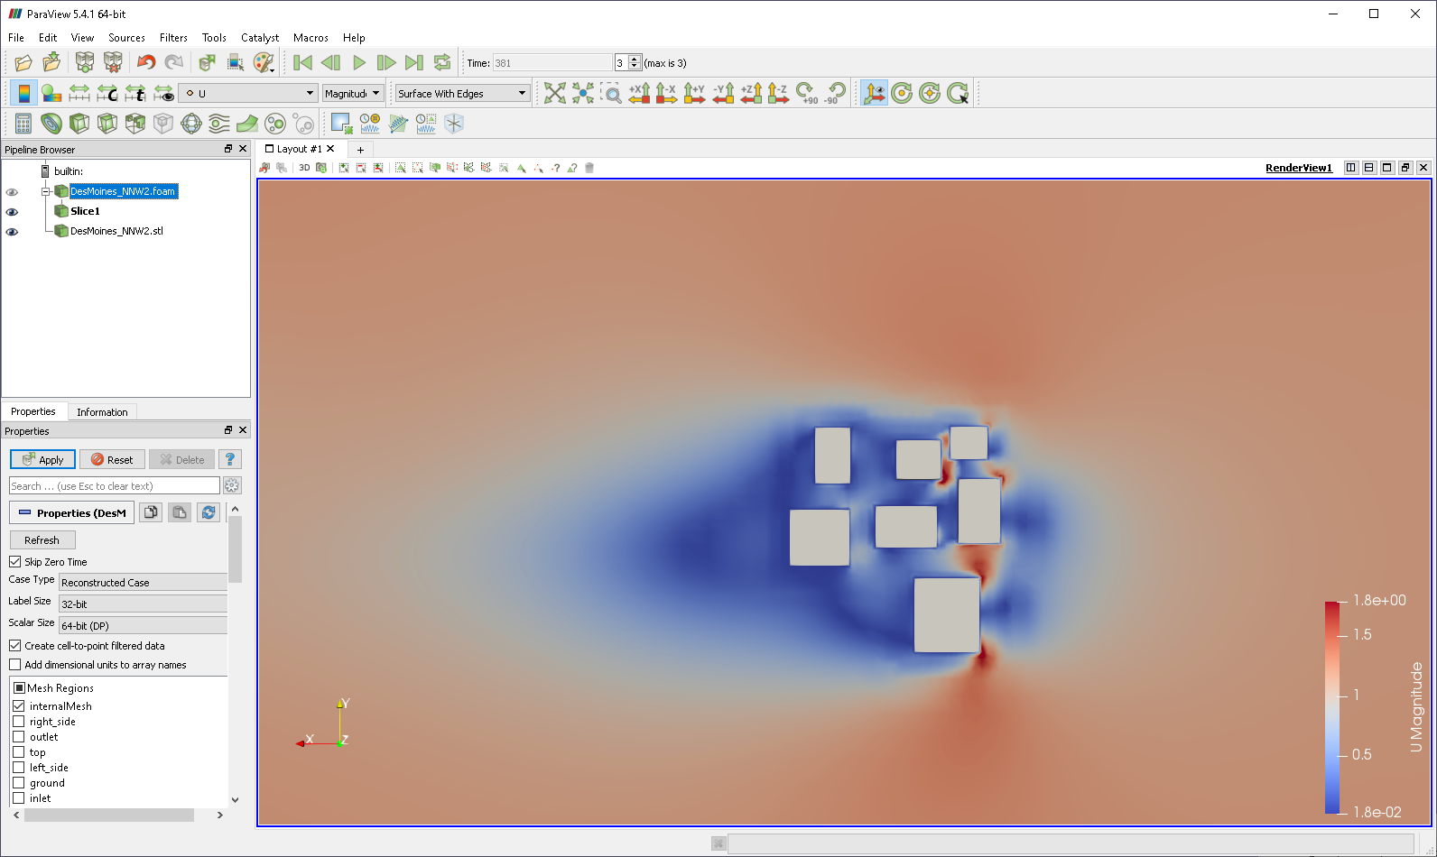This screenshot has width=1437, height=857.
Task: Click the Play animation button
Action: 358,62
